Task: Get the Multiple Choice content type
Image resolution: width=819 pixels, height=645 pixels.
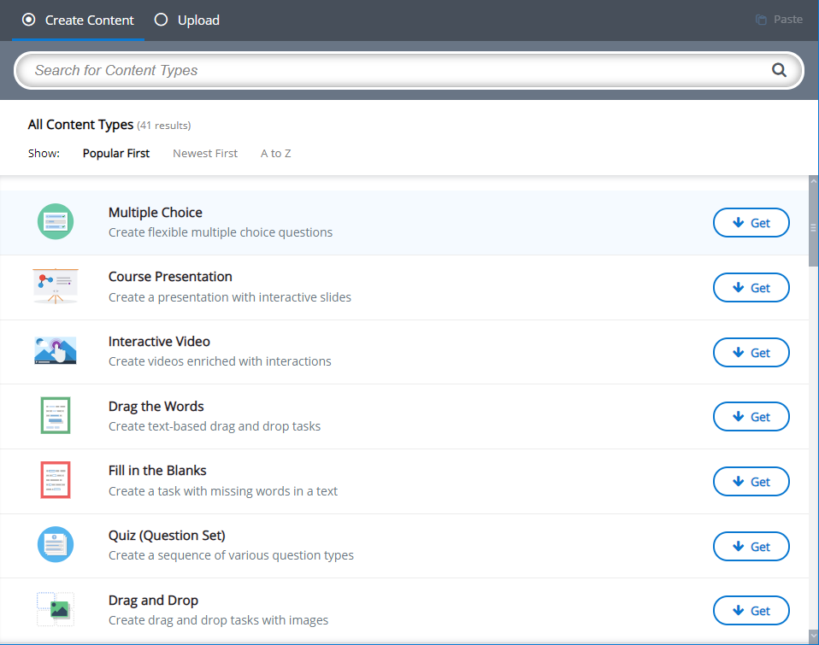Action: [x=751, y=223]
